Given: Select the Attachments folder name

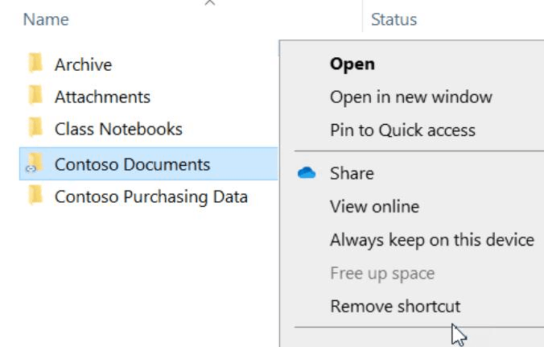Looking at the screenshot, I should 102,97.
